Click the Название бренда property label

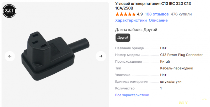(x=129, y=48)
